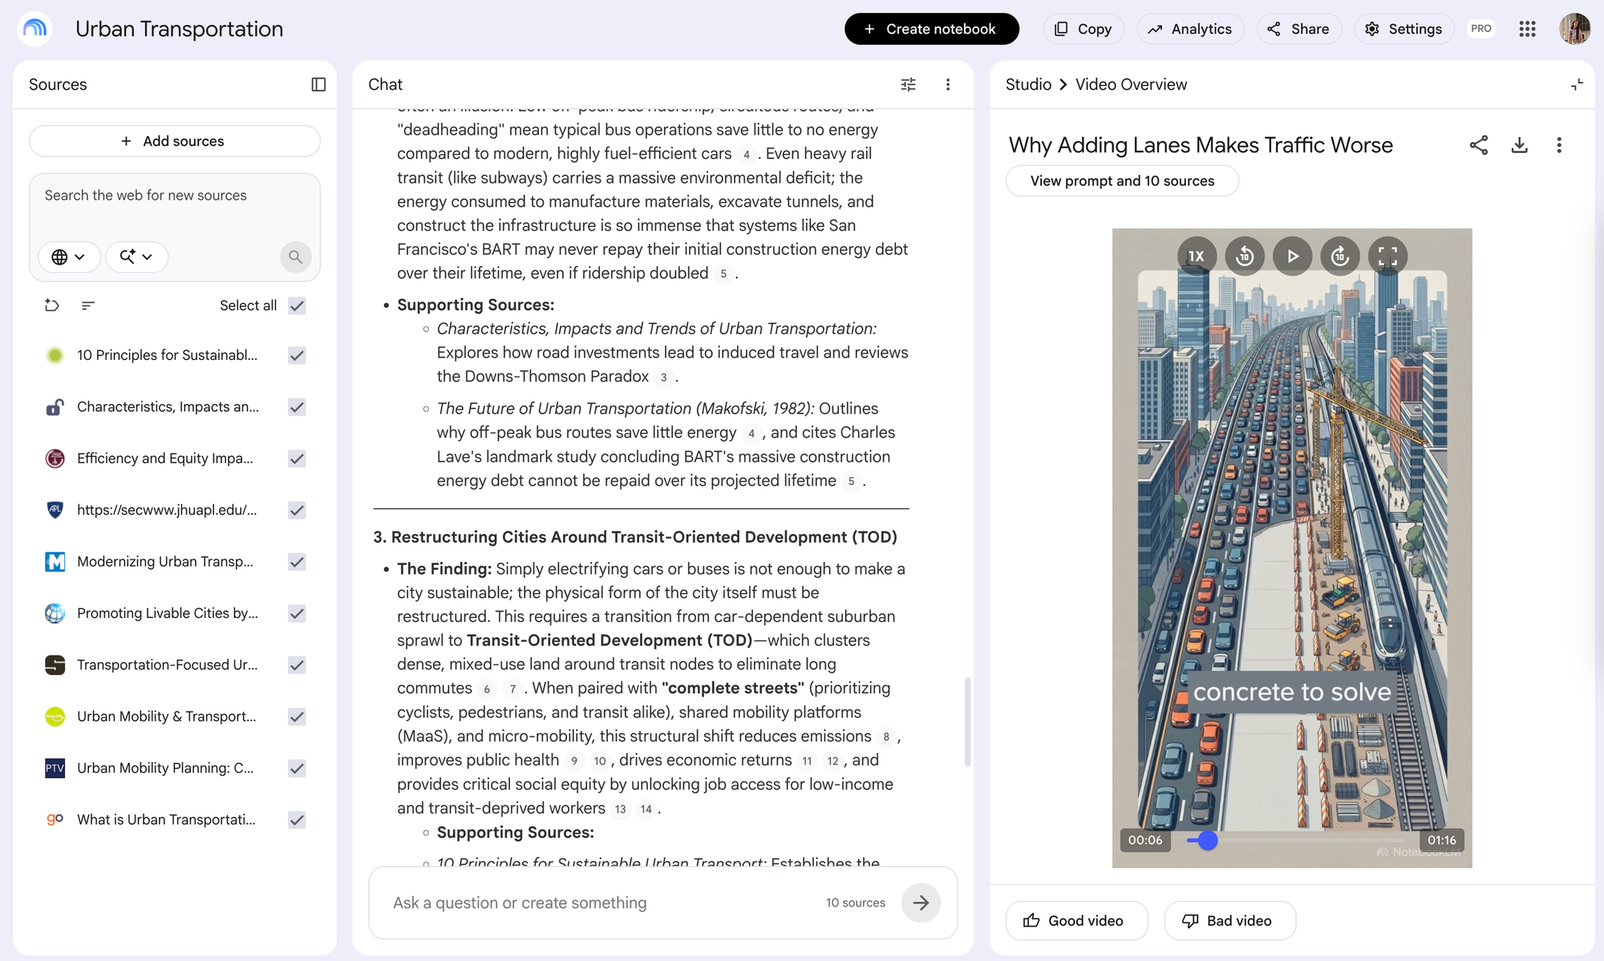Play the video overview
The width and height of the screenshot is (1604, 961).
tap(1293, 256)
